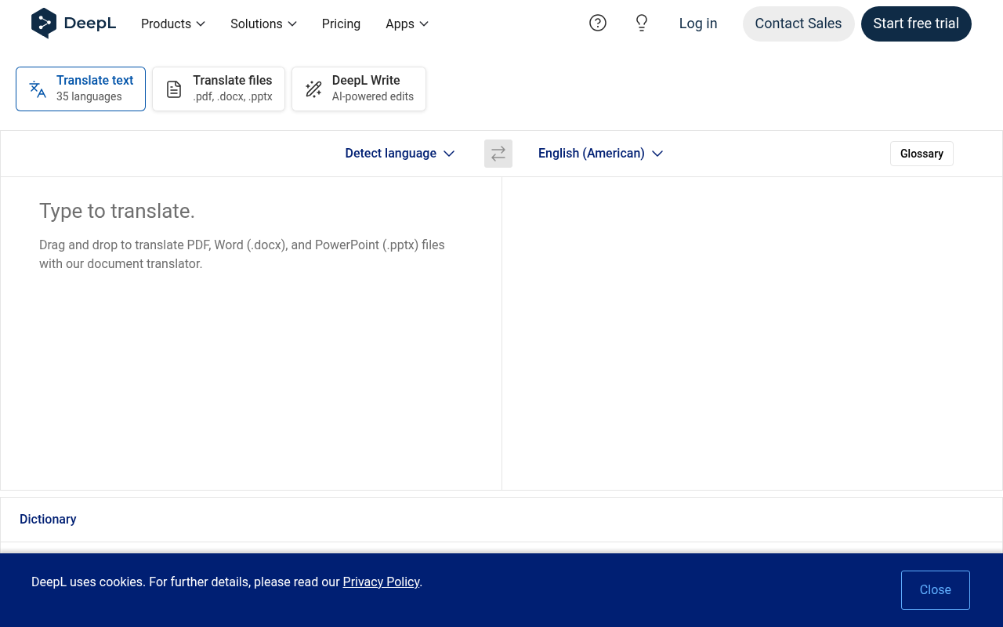Swap languages with the arrows icon
The width and height of the screenshot is (1003, 627).
pos(498,154)
